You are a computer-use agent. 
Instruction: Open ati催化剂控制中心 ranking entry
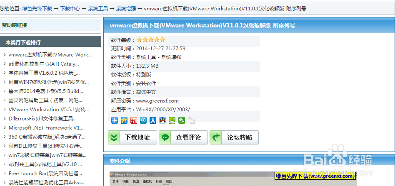click(44, 64)
